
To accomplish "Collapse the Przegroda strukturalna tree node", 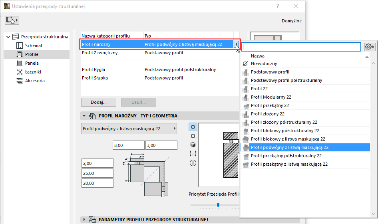I will 8,37.
